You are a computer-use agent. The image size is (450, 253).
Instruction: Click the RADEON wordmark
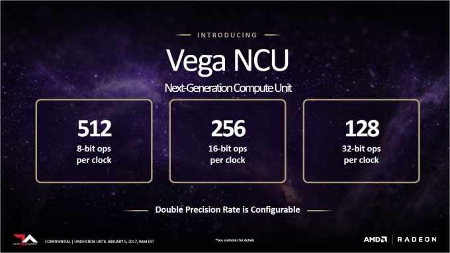tap(417, 240)
